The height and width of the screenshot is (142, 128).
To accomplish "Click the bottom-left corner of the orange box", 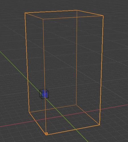I will point(29,112).
